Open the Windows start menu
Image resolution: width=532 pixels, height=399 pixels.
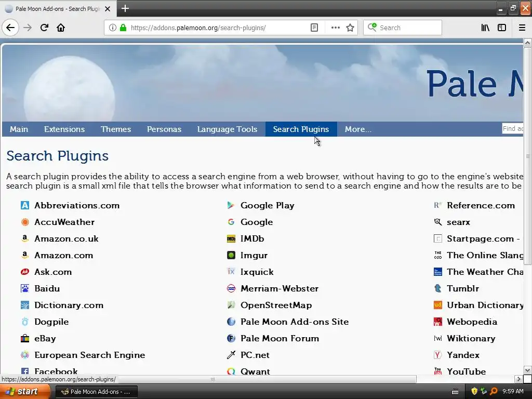25,392
